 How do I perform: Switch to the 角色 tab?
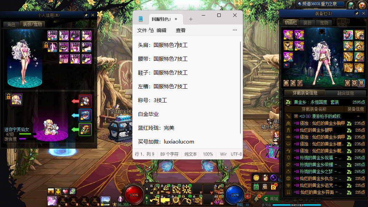11,24
